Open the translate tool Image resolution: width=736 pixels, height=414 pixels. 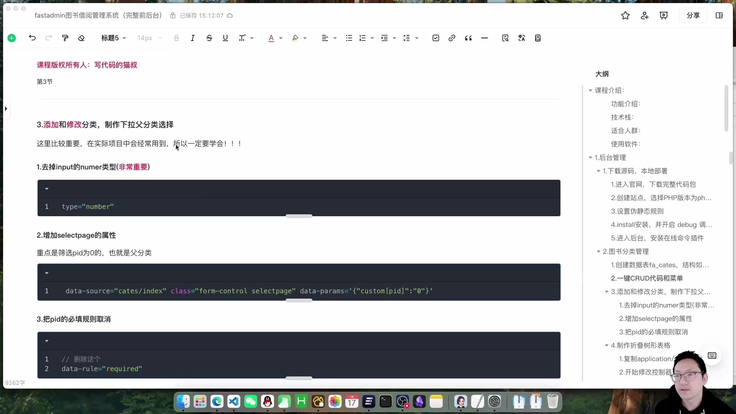[521, 38]
